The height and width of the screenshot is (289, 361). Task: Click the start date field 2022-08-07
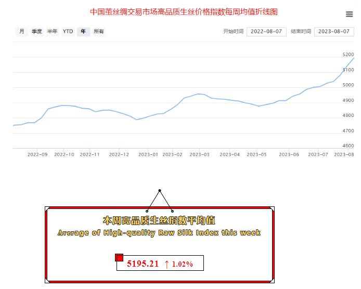pyautogui.click(x=266, y=32)
